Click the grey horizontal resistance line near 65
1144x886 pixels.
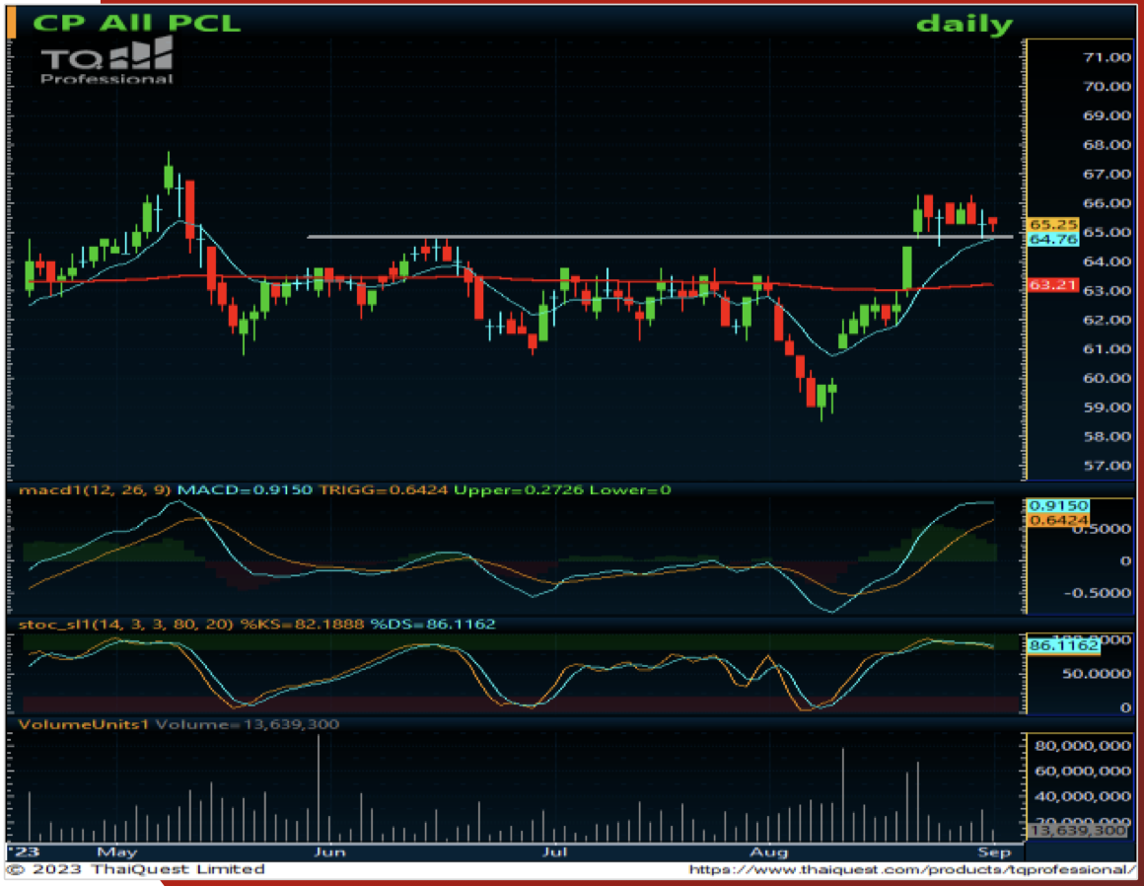661,237
